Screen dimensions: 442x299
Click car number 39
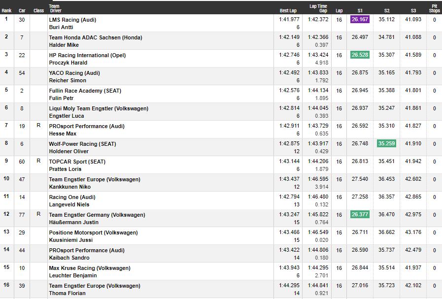pos(22,286)
